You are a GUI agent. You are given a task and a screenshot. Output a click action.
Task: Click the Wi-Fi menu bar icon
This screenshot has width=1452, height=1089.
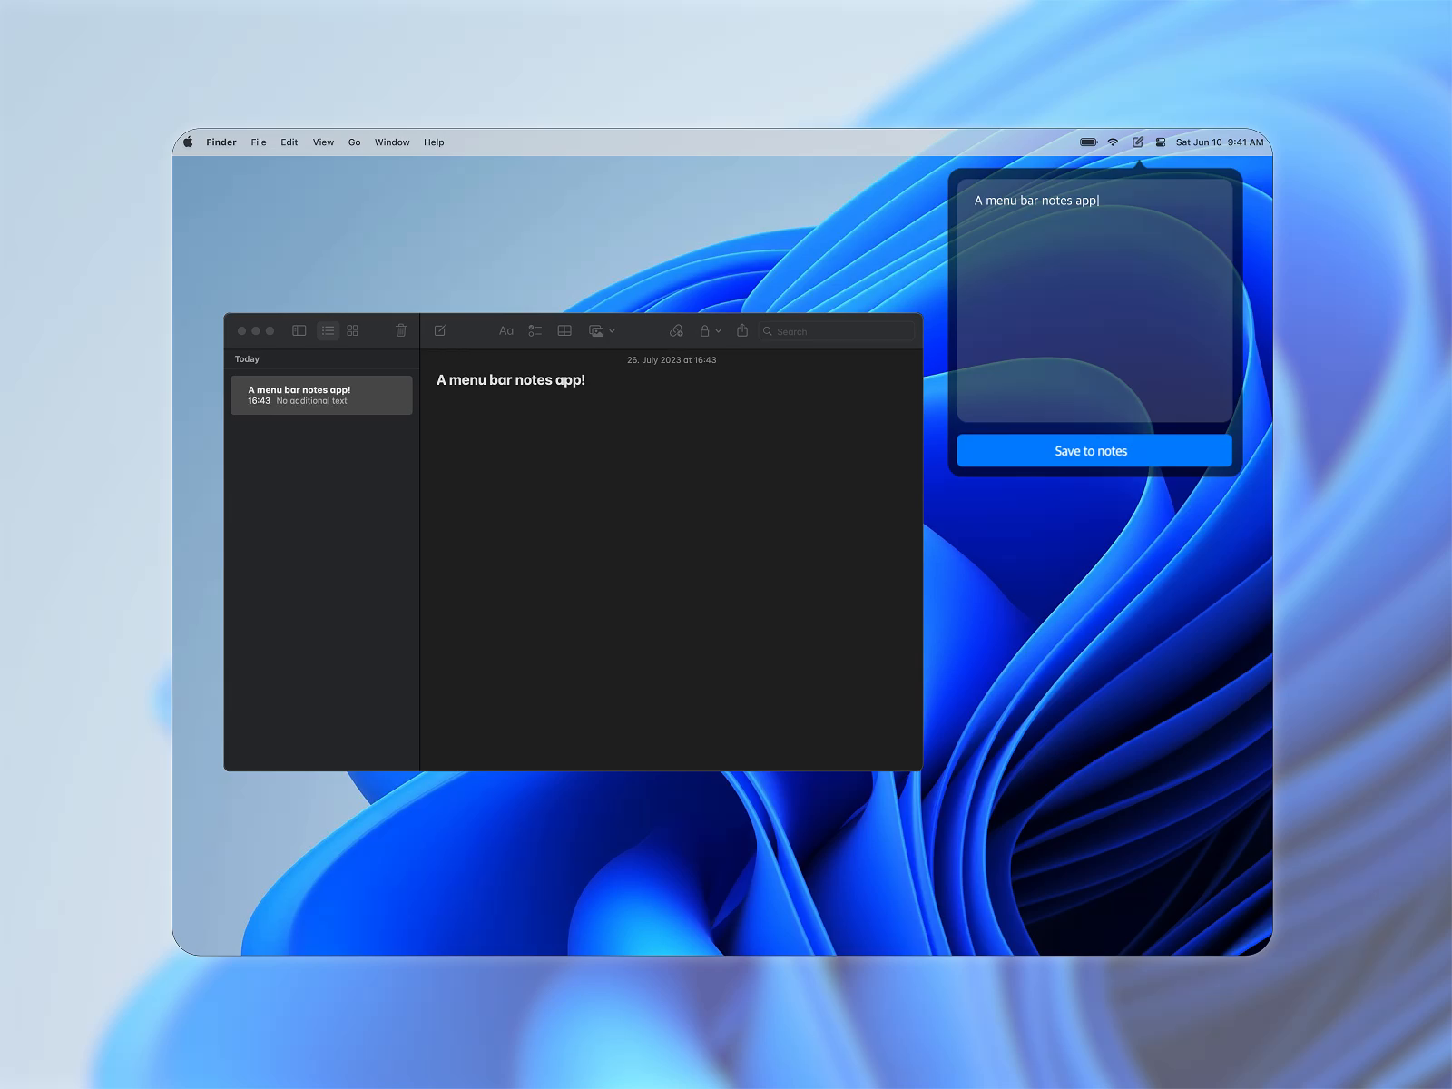point(1113,142)
